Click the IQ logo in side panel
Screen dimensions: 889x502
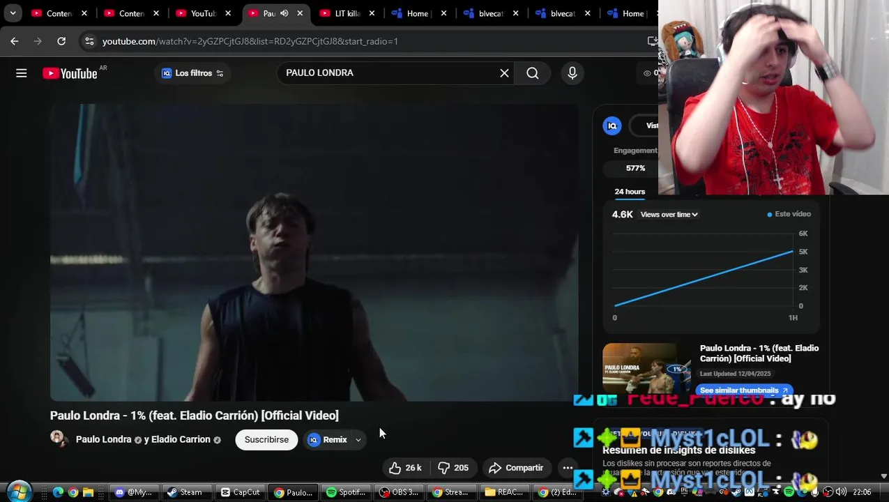click(x=612, y=125)
